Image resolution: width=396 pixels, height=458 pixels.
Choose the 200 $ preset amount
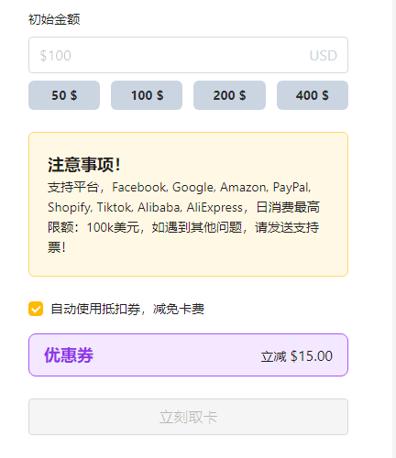click(x=229, y=95)
